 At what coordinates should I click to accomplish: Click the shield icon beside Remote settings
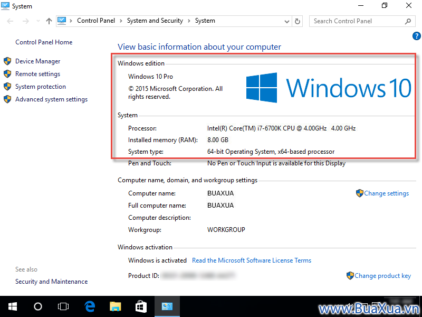7,74
